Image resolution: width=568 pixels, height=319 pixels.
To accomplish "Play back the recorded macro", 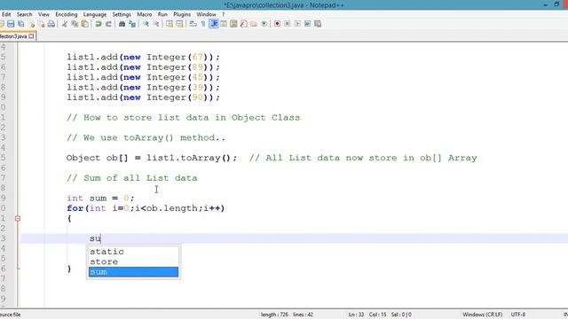I will [x=297, y=24].
